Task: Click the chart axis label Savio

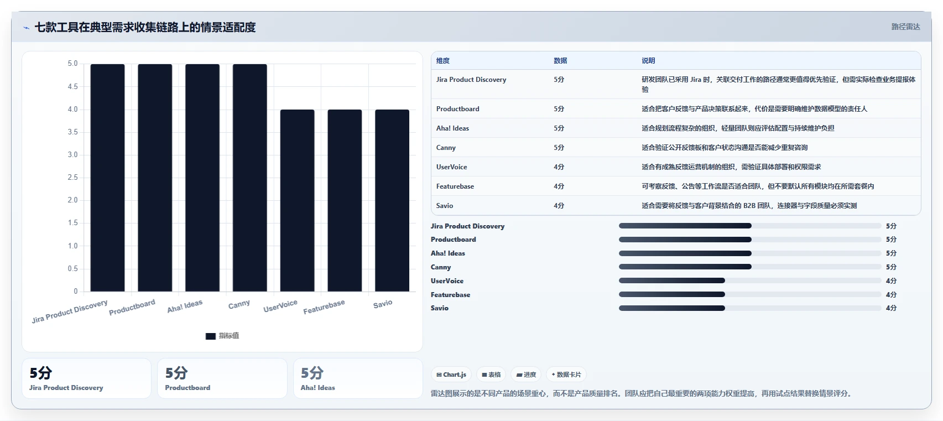Action: 383,304
